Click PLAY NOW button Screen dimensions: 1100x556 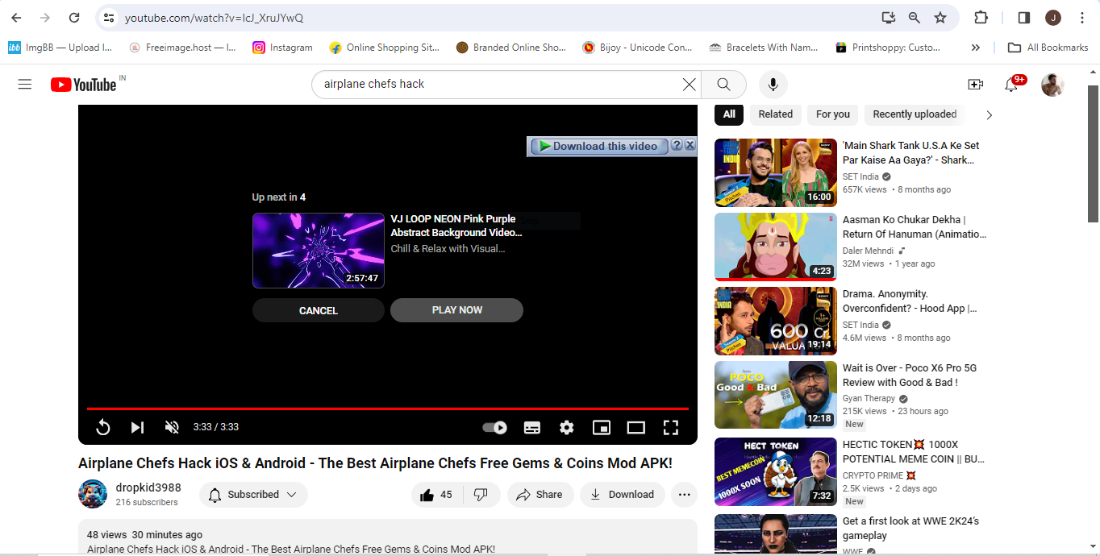(x=457, y=310)
